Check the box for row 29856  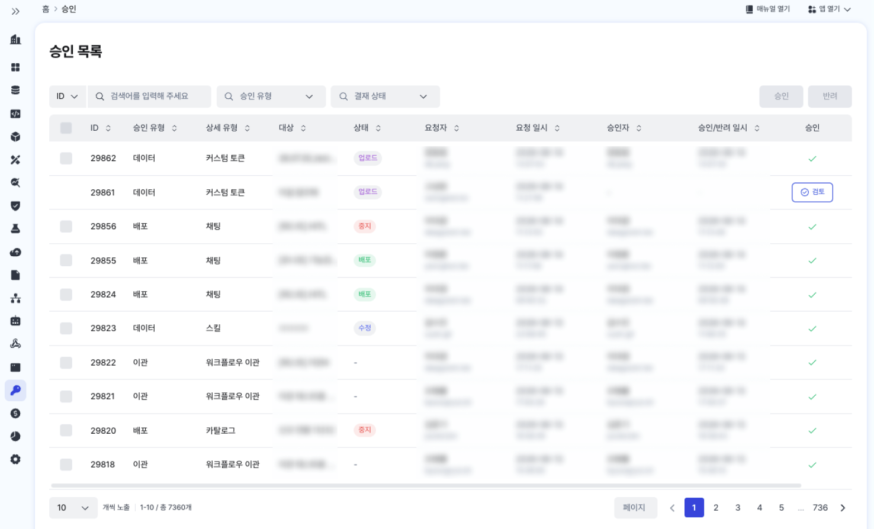[66, 226]
